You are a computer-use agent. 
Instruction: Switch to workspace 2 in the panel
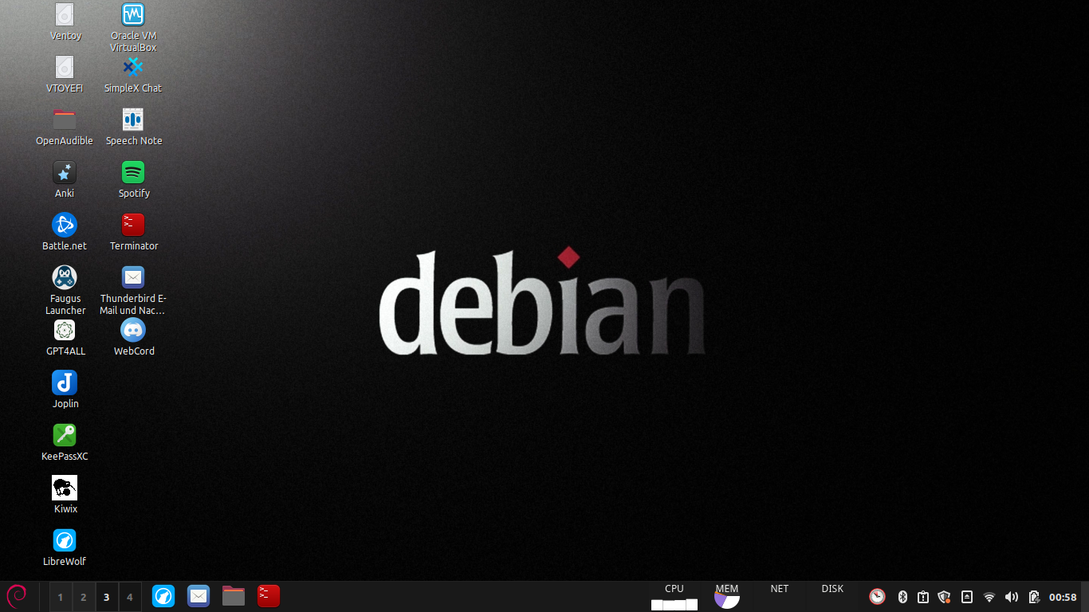click(83, 597)
